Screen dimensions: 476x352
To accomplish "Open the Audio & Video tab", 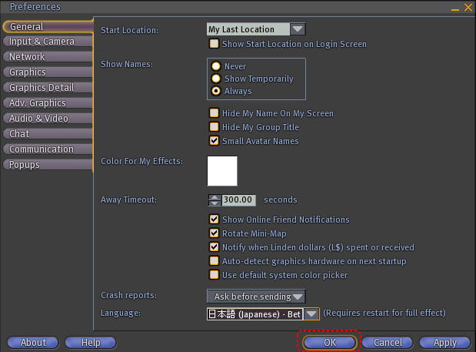I will (x=48, y=119).
